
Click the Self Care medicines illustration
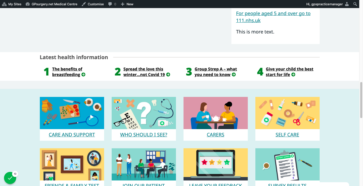click(287, 113)
